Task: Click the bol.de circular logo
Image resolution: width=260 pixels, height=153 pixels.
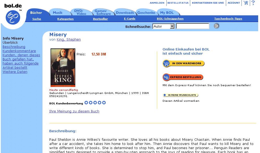Action: pyautogui.click(x=13, y=17)
